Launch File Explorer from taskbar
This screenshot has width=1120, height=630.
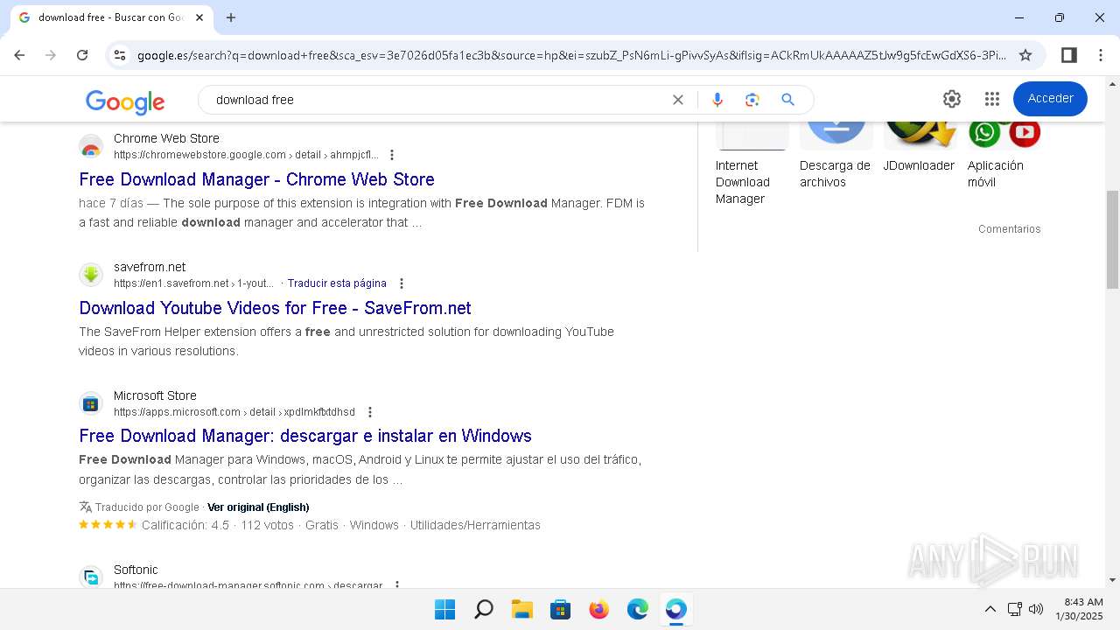pyautogui.click(x=521, y=609)
